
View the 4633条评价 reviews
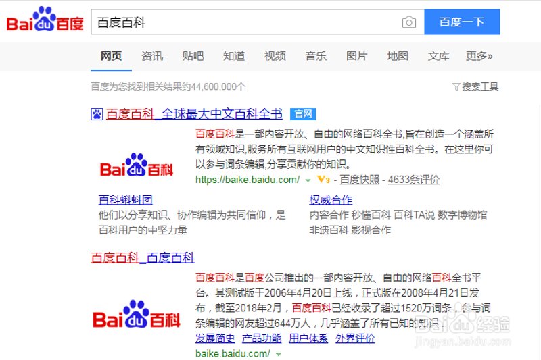pyautogui.click(x=413, y=180)
